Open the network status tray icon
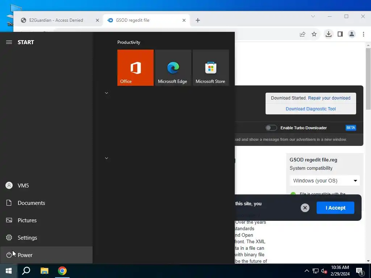371x278 pixels. pyautogui.click(x=316, y=271)
